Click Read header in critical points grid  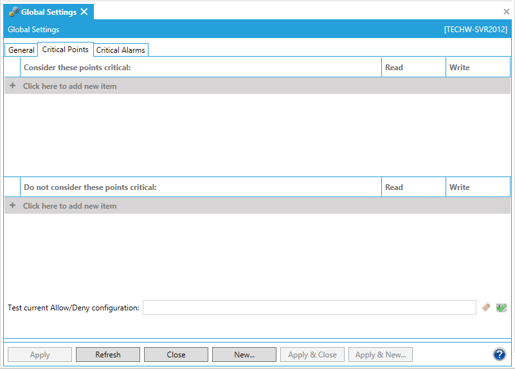[x=394, y=68]
